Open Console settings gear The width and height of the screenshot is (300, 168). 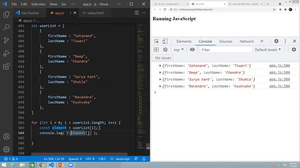click(x=294, y=50)
